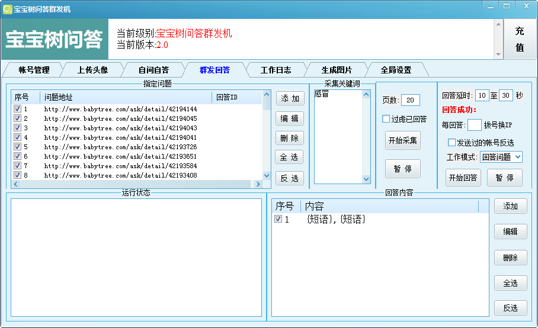Screen dimensions: 538x328
Task: Toggle checkbox for question row 6
Action: [x=18, y=156]
